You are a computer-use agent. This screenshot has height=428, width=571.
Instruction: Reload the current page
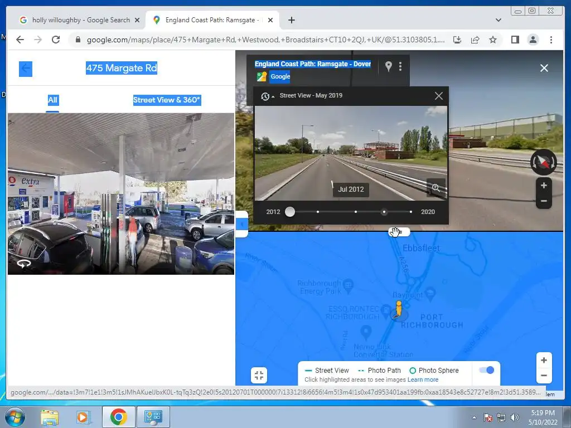click(56, 40)
